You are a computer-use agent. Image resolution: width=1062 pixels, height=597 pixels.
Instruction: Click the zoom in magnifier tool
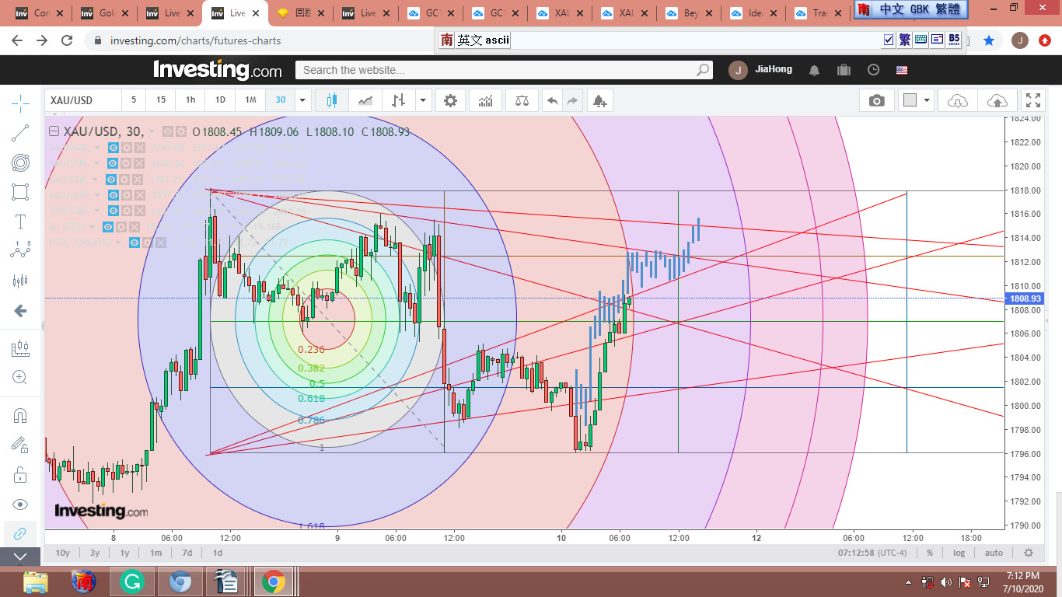21,378
